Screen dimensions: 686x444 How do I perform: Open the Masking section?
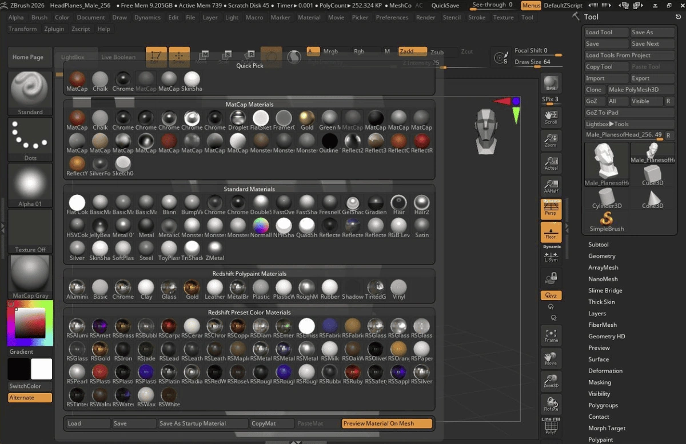[x=599, y=382]
